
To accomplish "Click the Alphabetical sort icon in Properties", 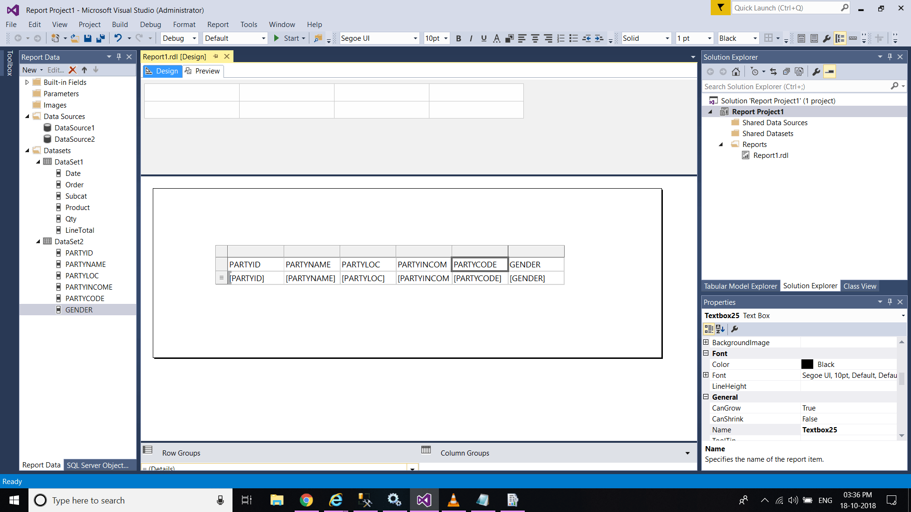I will tap(720, 329).
